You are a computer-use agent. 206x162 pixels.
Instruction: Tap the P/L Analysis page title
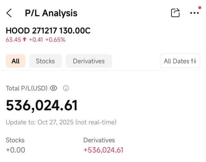51,13
